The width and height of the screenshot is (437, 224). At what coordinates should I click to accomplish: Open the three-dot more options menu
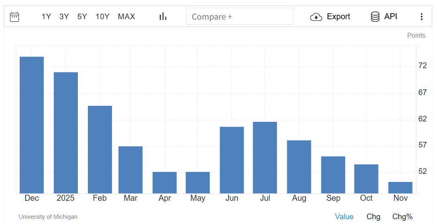pyautogui.click(x=421, y=16)
